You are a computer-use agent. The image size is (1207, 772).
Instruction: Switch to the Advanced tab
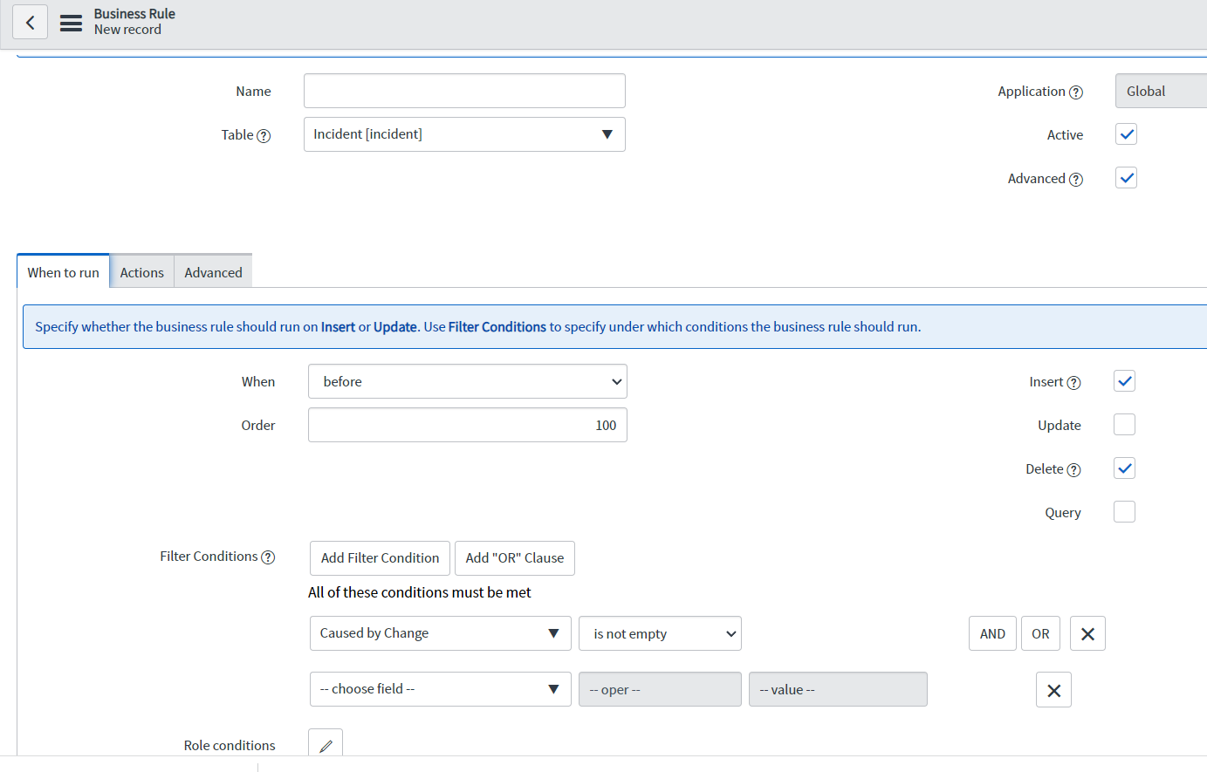click(x=212, y=271)
